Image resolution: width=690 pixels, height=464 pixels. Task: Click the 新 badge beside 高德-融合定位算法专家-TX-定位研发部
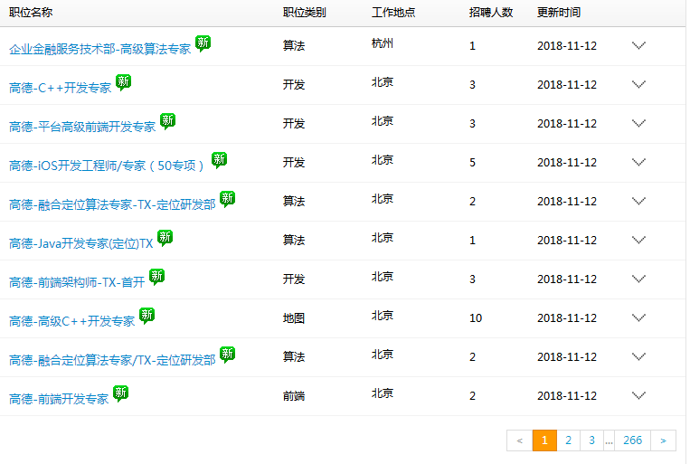[x=228, y=199]
